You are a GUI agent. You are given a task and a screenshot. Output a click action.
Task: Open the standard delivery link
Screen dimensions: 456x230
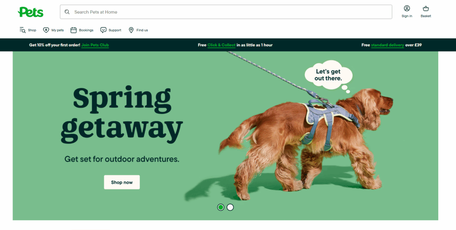(387, 45)
